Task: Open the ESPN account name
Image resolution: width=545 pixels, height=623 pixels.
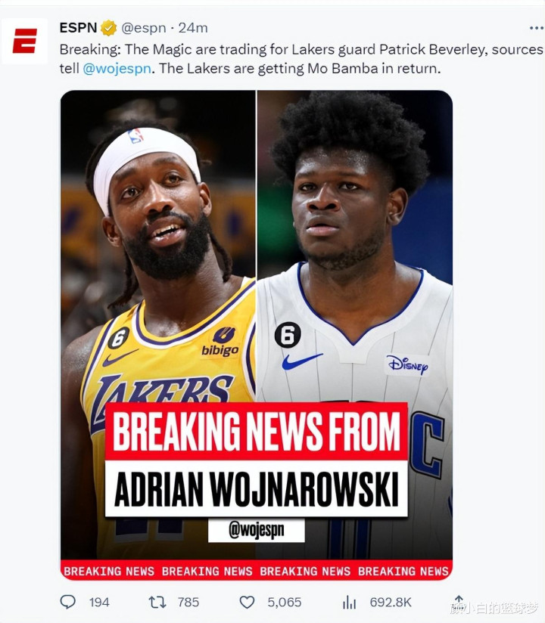Action: [x=78, y=28]
